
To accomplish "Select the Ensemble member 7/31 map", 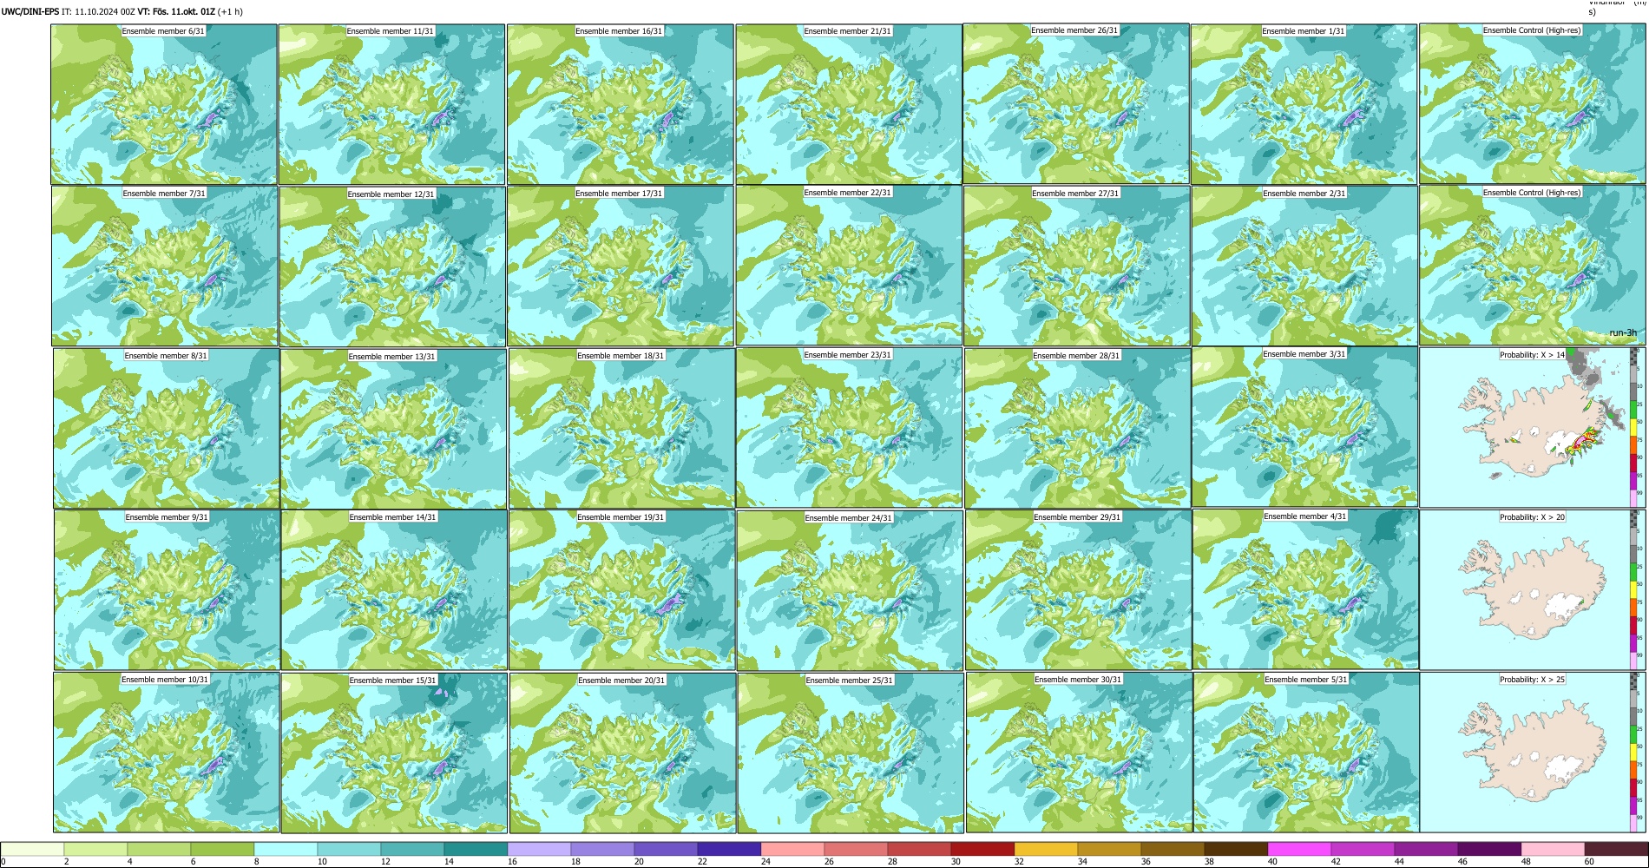I will click(164, 266).
